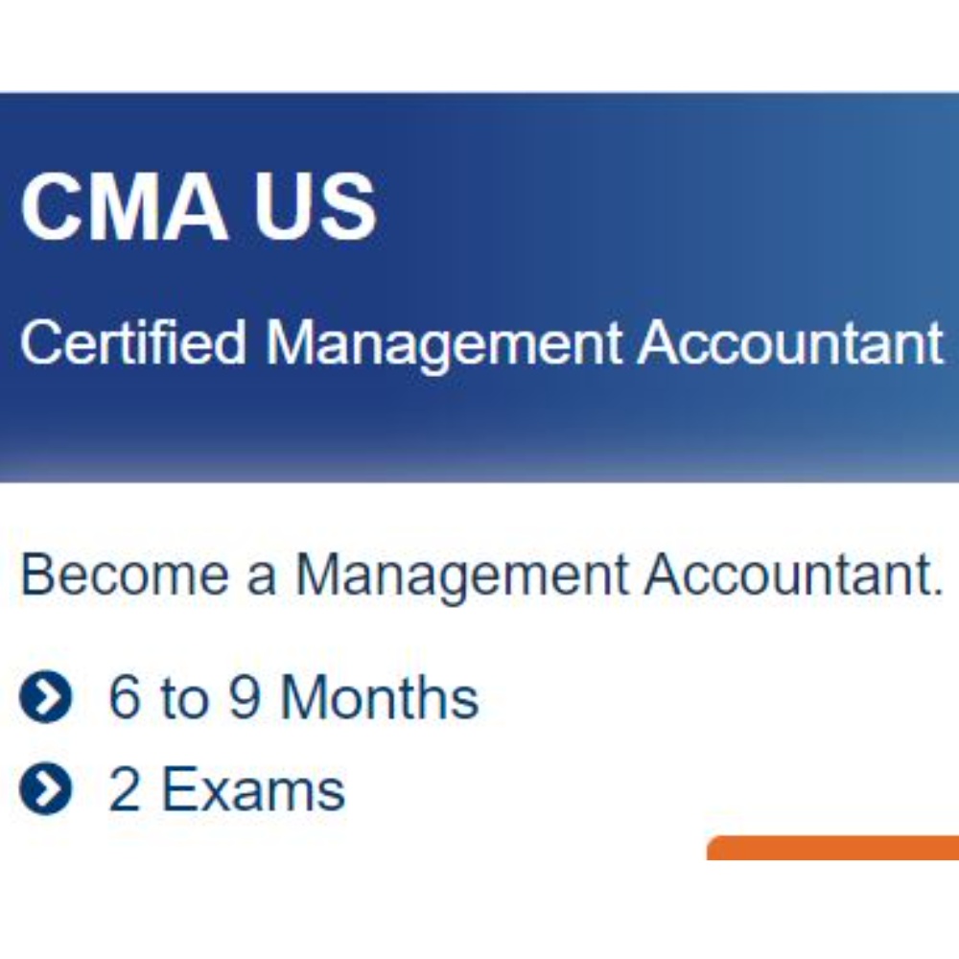Click the number 9 in the duration line

(244, 698)
